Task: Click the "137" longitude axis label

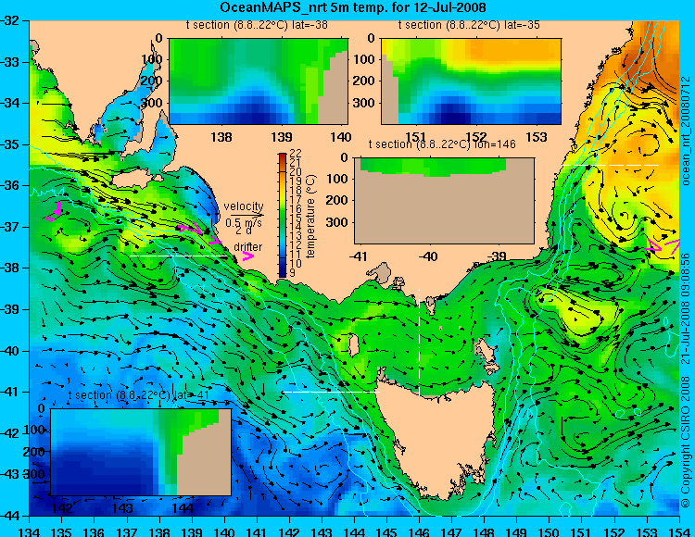Action: point(127,531)
